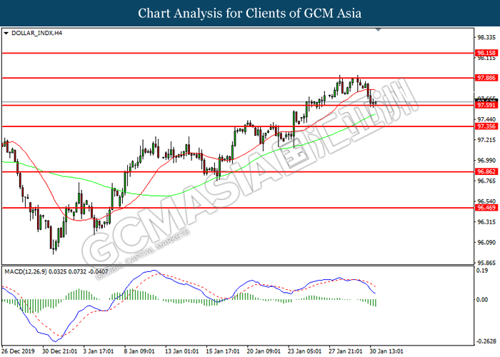Click the 8 Jan 09:01 time label
The width and height of the screenshot is (500, 357).
coord(139,351)
